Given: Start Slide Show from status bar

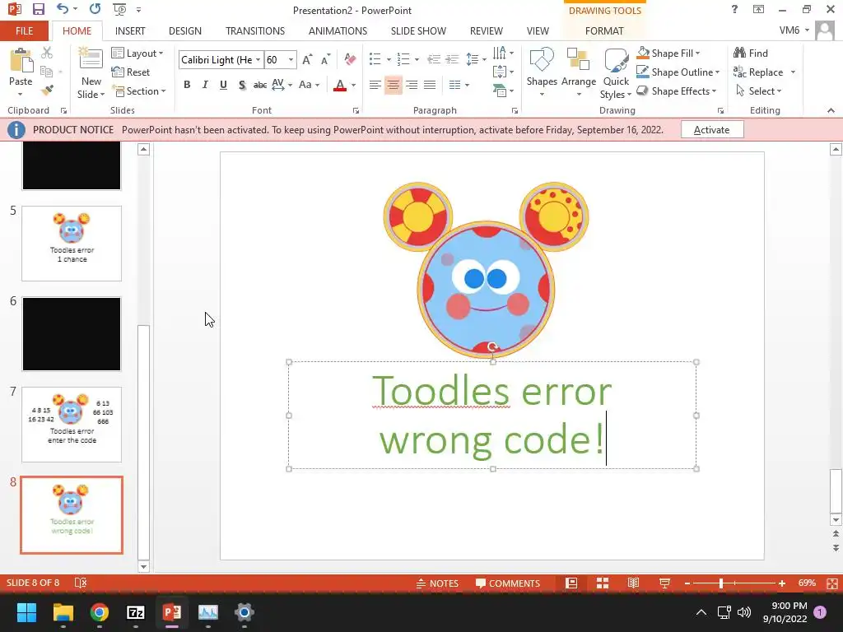Looking at the screenshot, I should click(x=664, y=583).
